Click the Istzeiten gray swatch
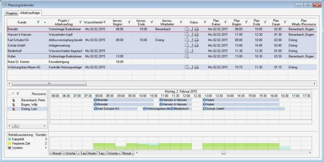This screenshot has height=162, width=324. 10,148
